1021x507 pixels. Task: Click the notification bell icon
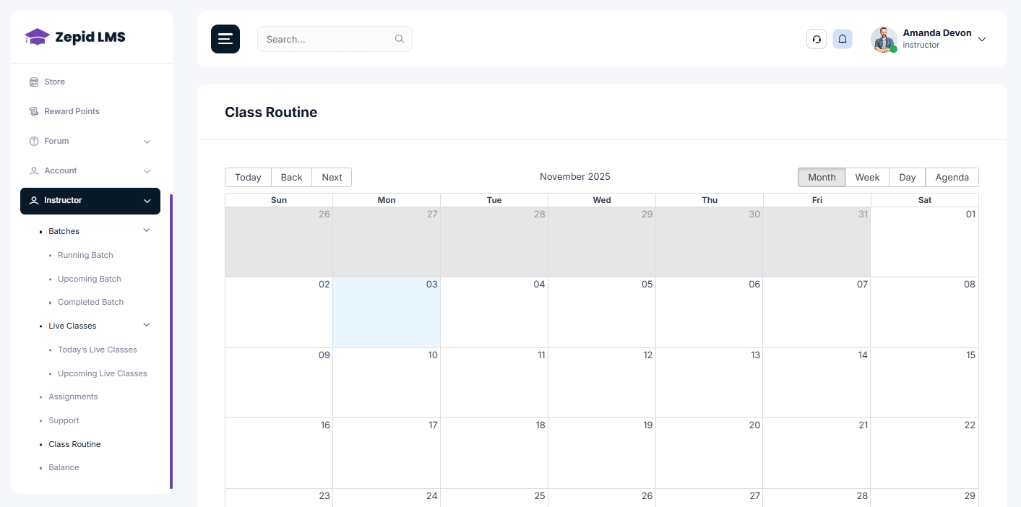[x=843, y=39]
